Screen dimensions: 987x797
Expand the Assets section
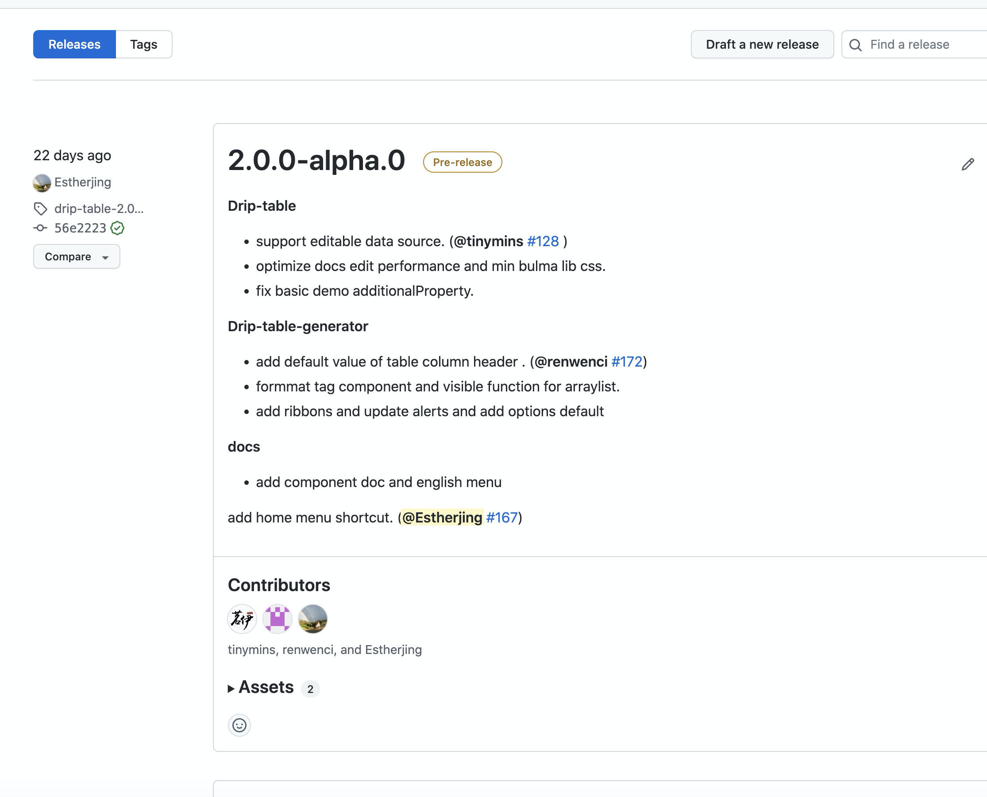point(265,687)
